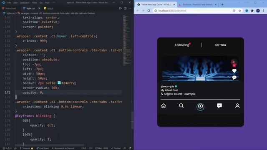This screenshot has width=267, height=150.
Task: Open the Chrome profile avatar
Action: pos(258,10)
